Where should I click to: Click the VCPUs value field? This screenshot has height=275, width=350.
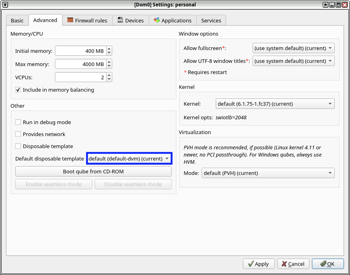click(x=81, y=77)
